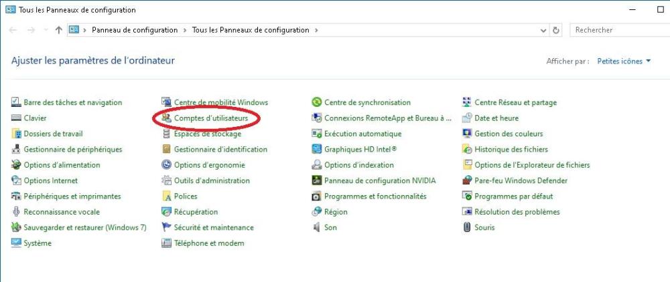Image resolution: width=670 pixels, height=282 pixels.
Task: Maximize the control panel window
Action: [x=660, y=9]
